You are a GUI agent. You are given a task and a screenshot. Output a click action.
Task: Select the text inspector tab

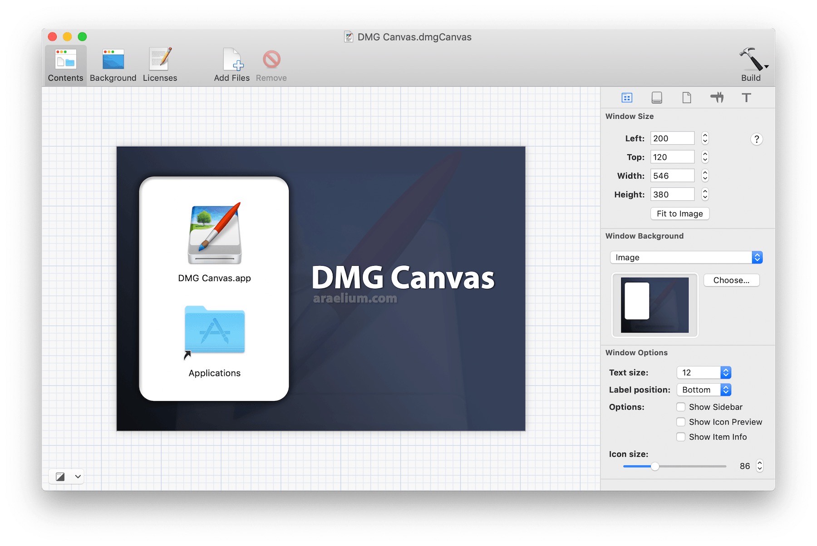(746, 97)
